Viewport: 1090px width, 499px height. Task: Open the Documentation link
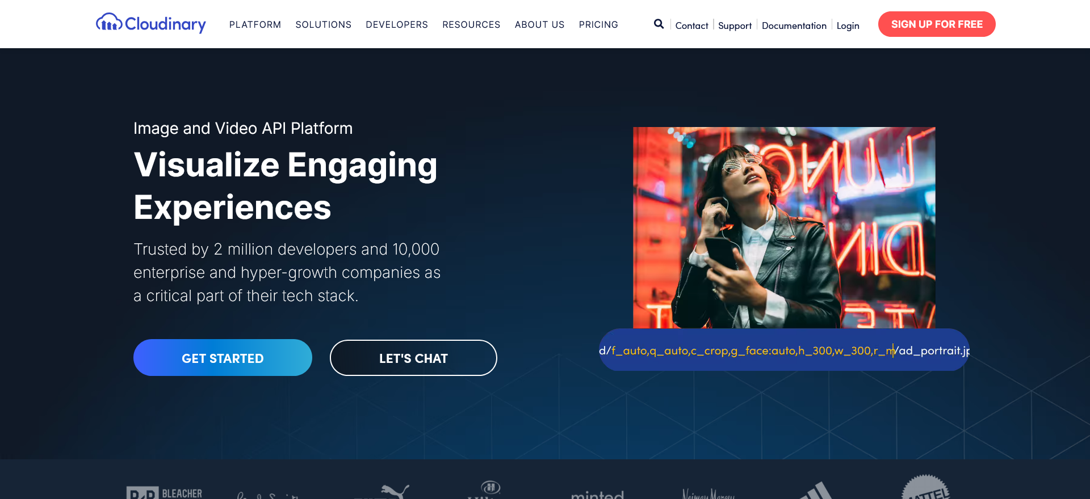[x=794, y=26]
